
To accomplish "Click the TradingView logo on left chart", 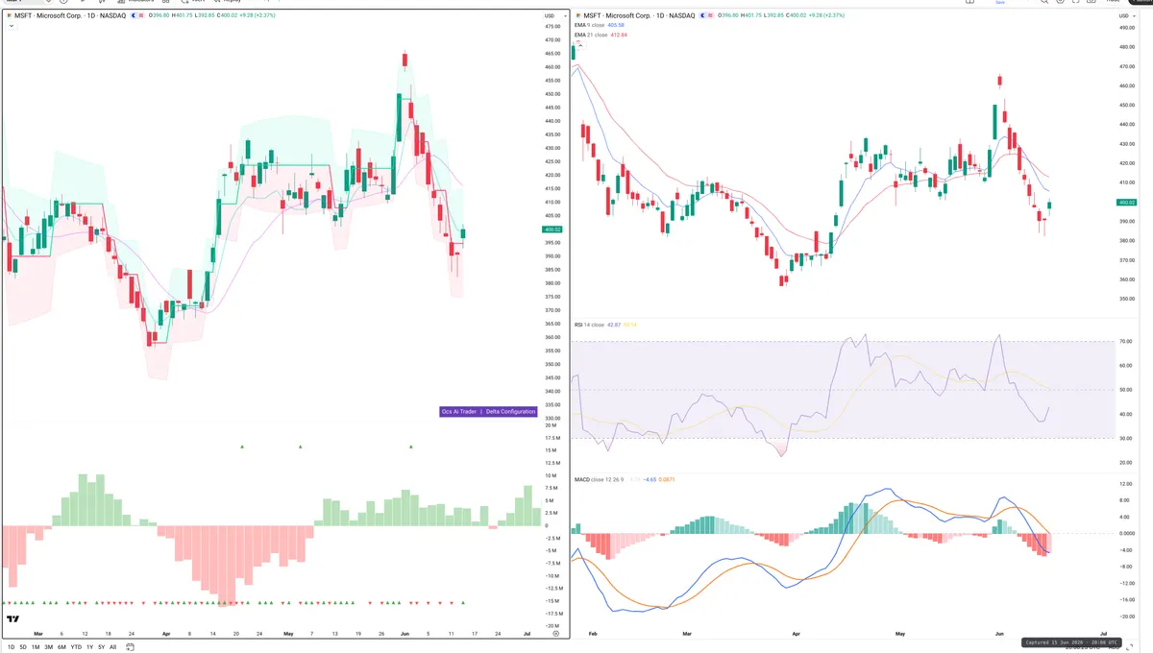I will pos(13,619).
